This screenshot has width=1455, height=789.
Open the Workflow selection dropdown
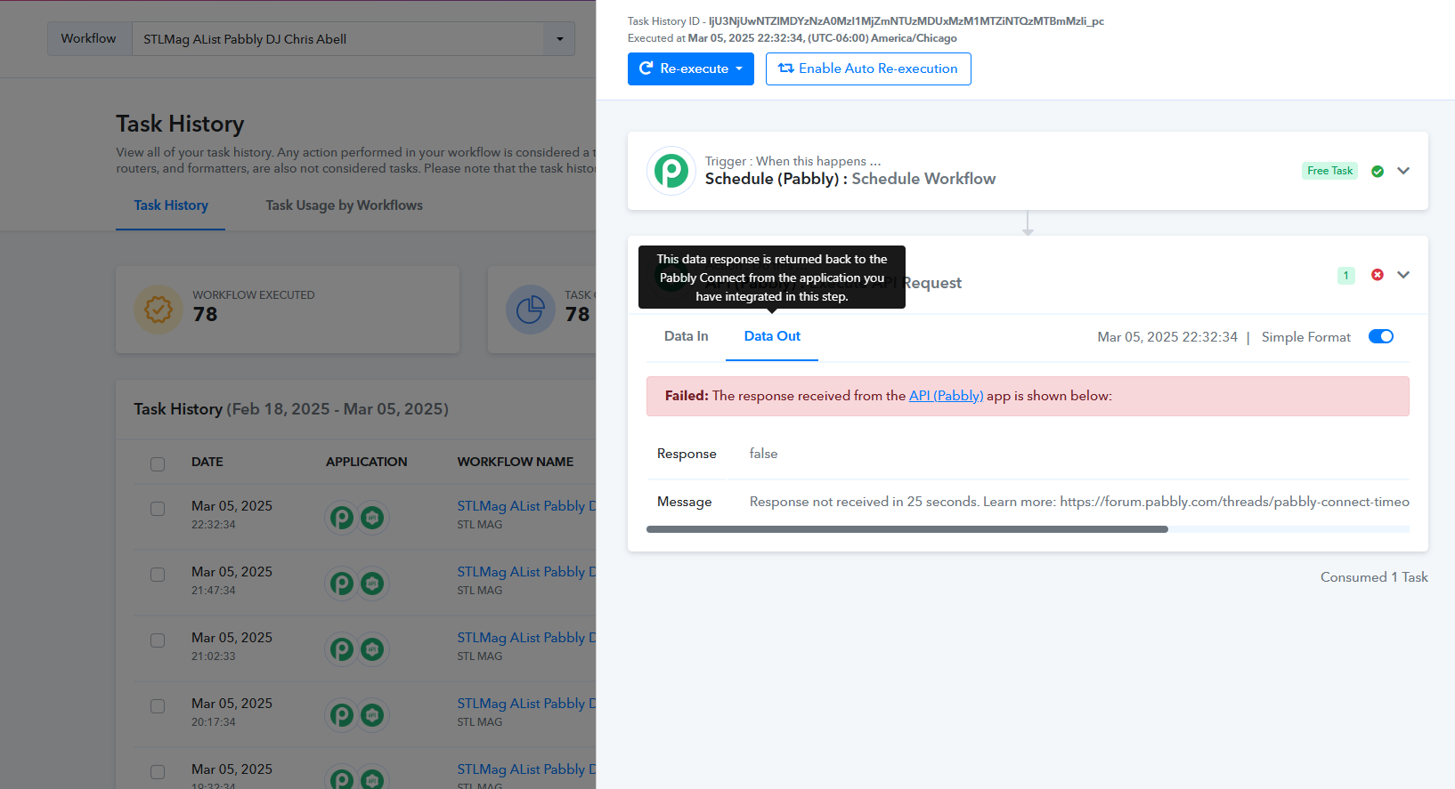click(x=354, y=39)
